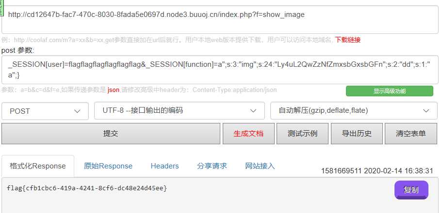Click the red 生成文档 button
This screenshot has width=443, height=213.
(x=248, y=134)
